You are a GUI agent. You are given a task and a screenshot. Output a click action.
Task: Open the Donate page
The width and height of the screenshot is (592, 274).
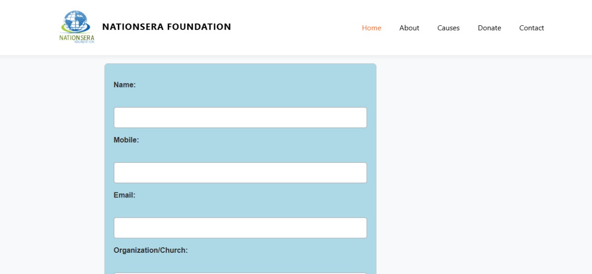tap(489, 28)
